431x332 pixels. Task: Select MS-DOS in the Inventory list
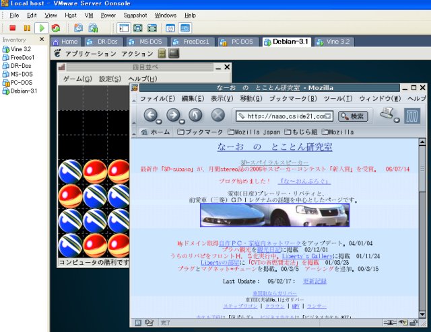21,75
